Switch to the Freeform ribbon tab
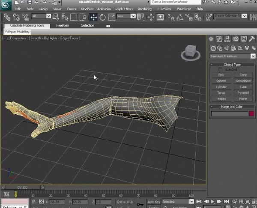This screenshot has height=208, width=257. [x=63, y=26]
